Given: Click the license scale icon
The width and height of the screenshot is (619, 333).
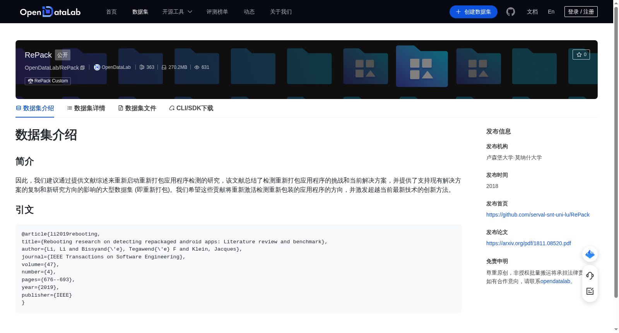Looking at the screenshot, I should point(31,81).
